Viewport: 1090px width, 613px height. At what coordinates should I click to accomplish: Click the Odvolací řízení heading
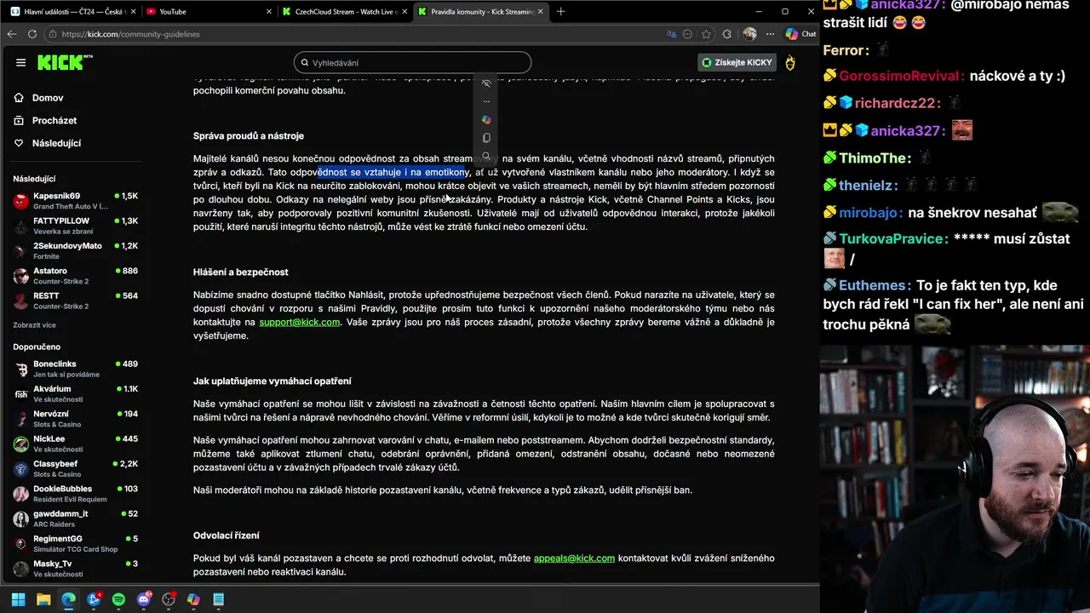pos(227,535)
